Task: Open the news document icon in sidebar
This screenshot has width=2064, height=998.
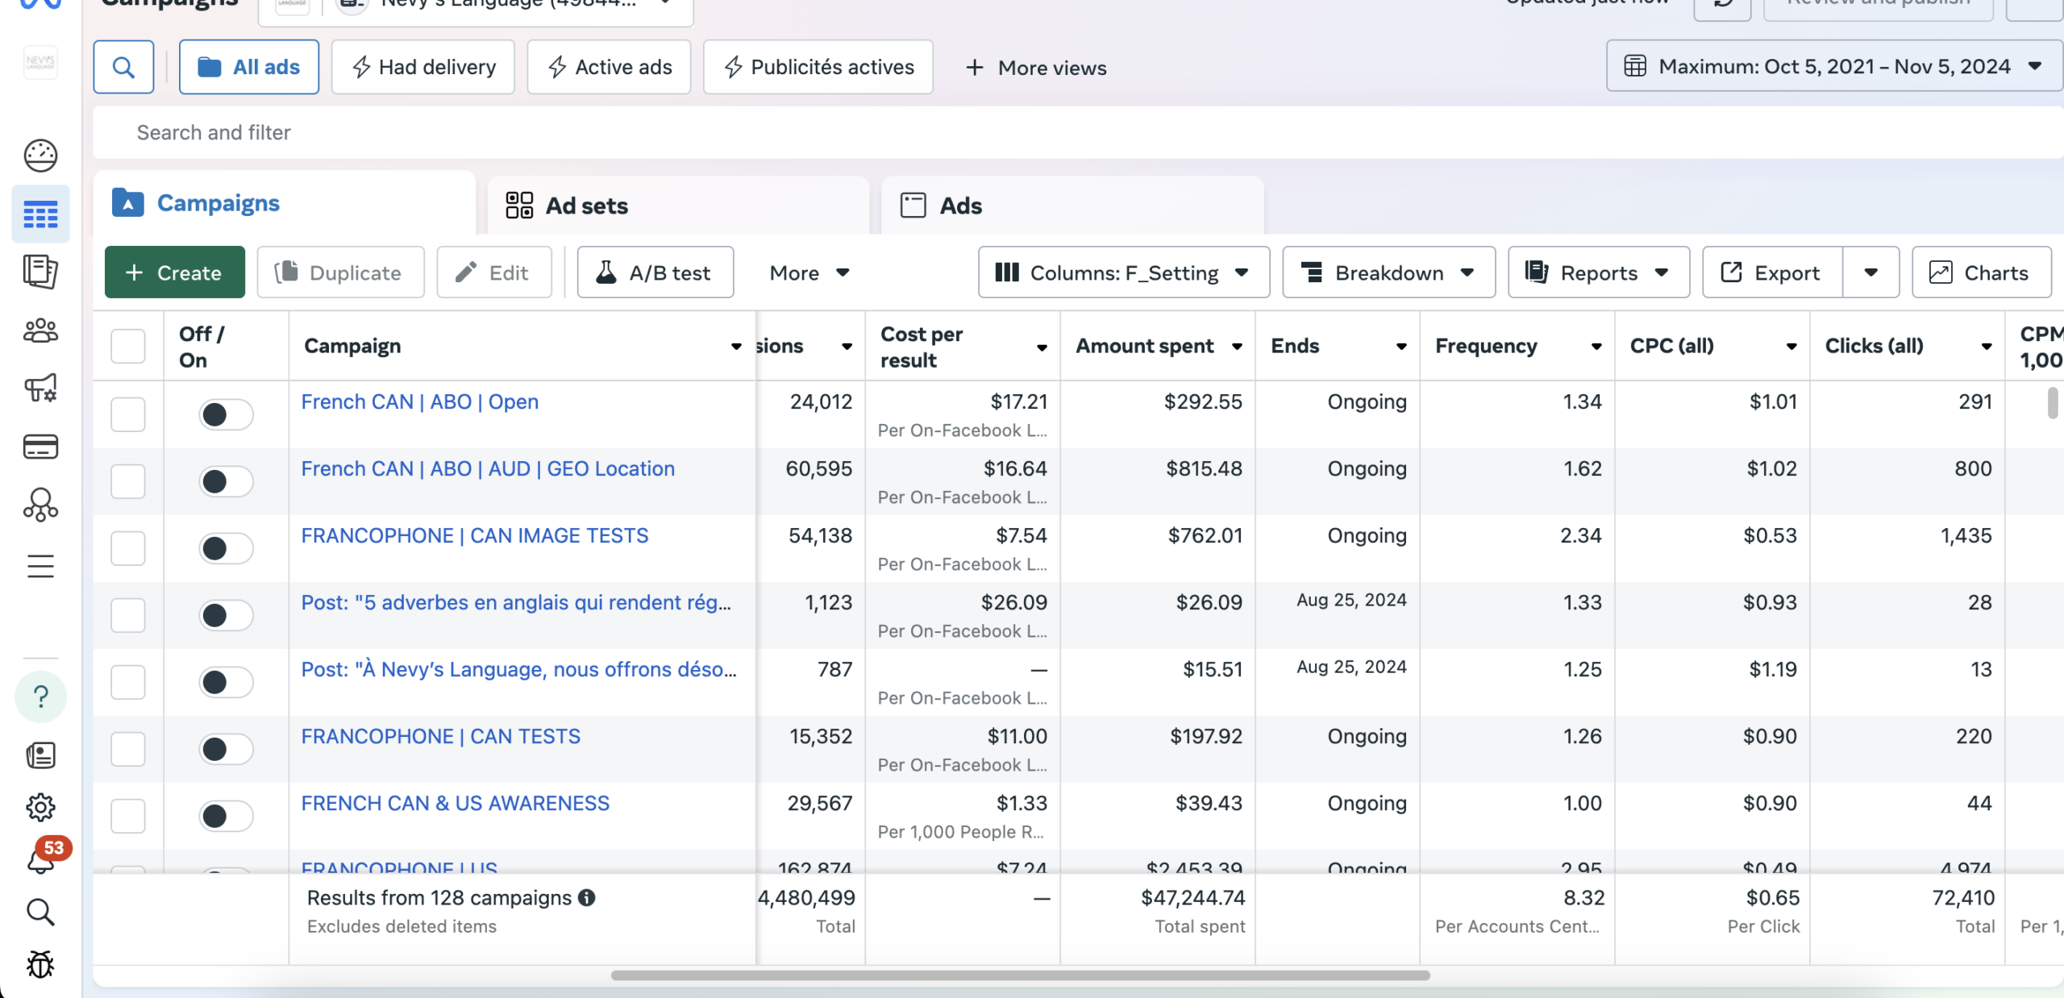Action: click(x=40, y=755)
